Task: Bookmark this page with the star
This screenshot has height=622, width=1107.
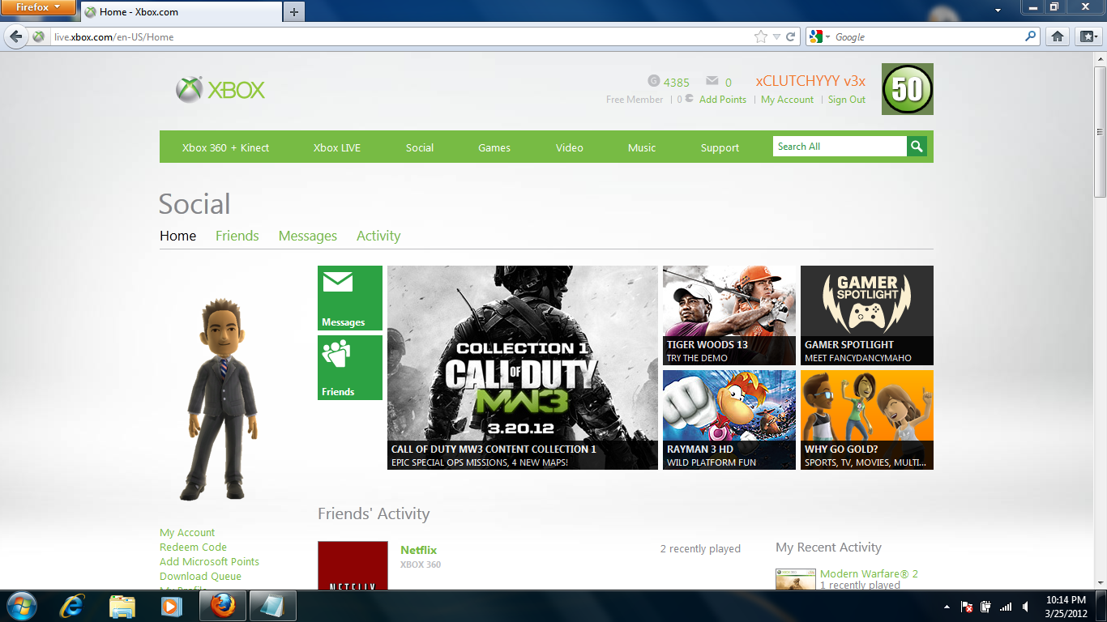Action: (760, 36)
